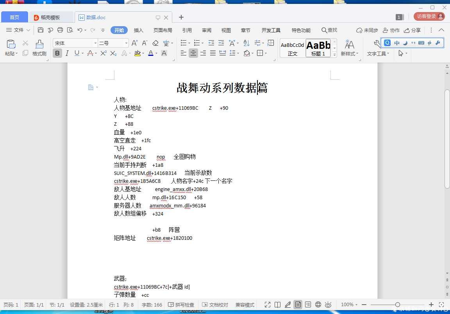The height and width of the screenshot is (314, 450).
Task: Switch to the 稻壳模板 document tab
Action: [x=50, y=18]
